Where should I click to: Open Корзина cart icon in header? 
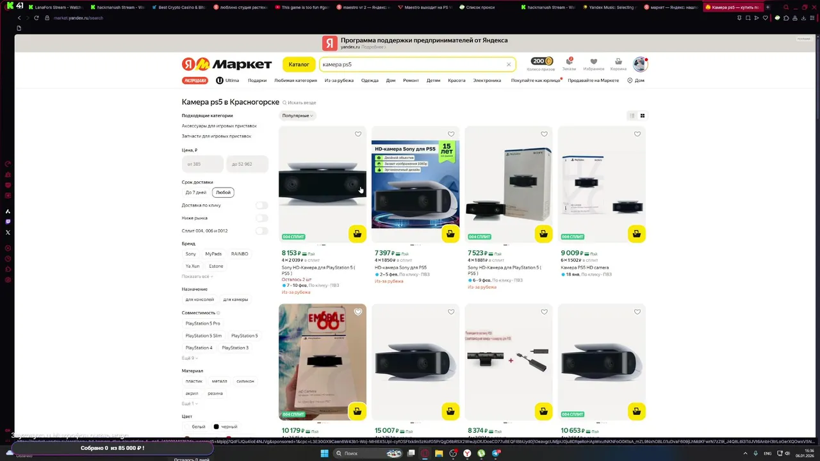tap(618, 64)
